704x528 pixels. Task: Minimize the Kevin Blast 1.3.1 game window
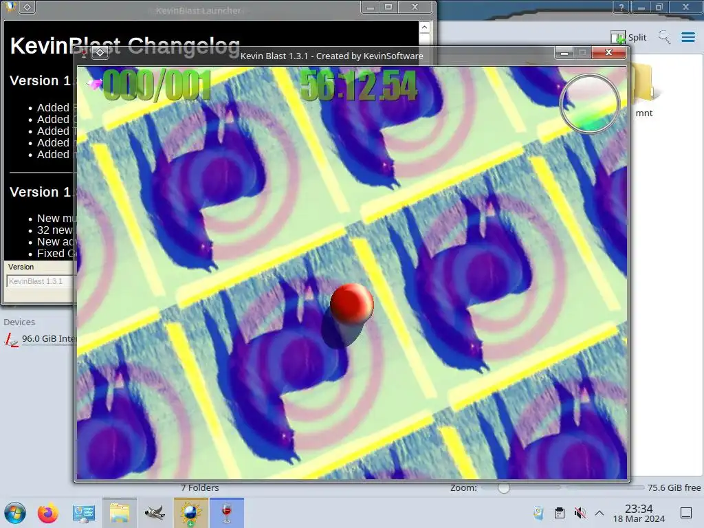pyautogui.click(x=564, y=53)
